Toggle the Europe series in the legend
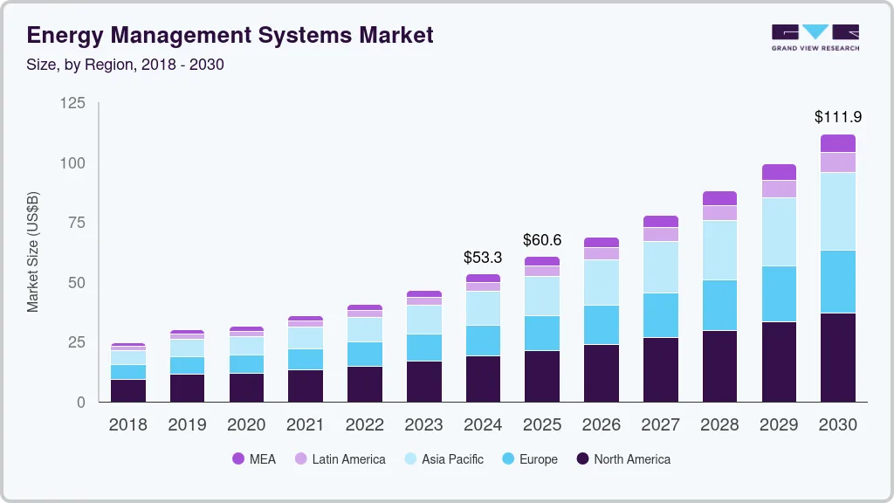 [x=528, y=458]
